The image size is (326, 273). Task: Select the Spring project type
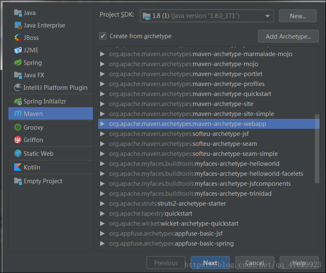51,63
